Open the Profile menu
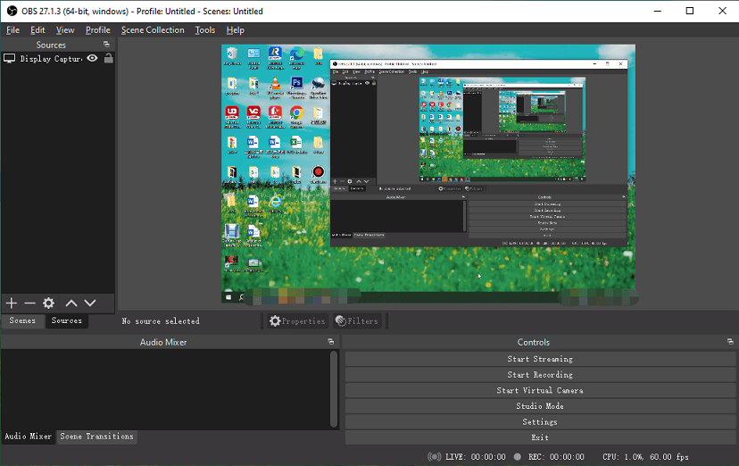The width and height of the screenshot is (739, 466). coord(97,29)
